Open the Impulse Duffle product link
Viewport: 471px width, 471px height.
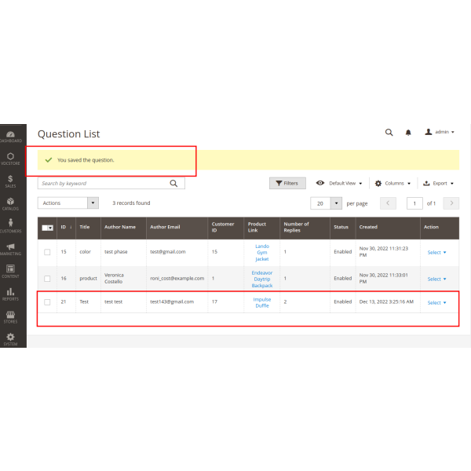[261, 302]
